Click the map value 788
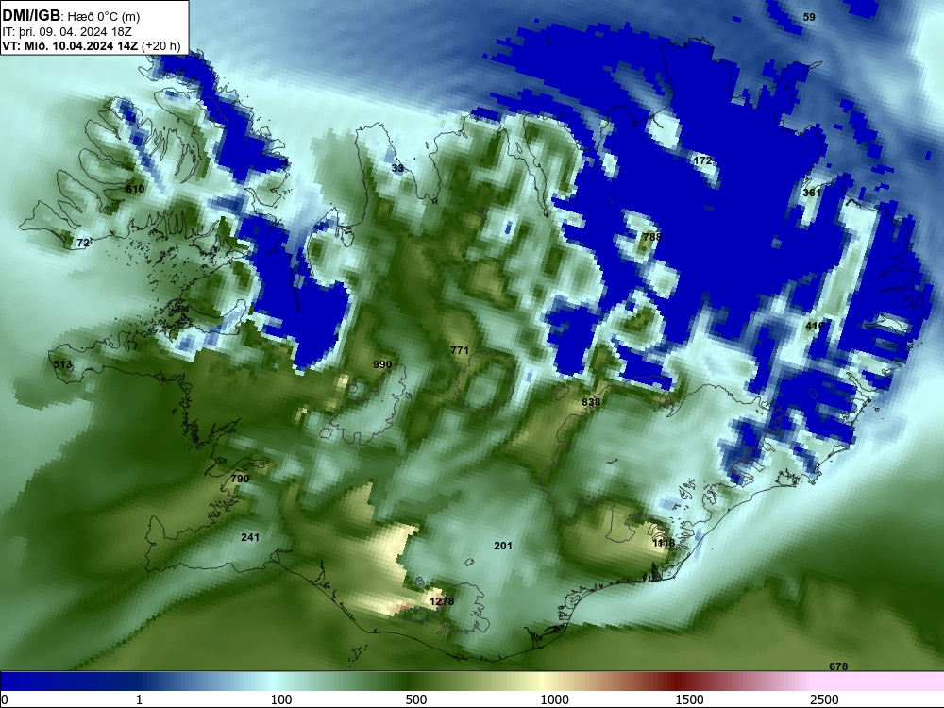This screenshot has height=708, width=944. tap(652, 237)
